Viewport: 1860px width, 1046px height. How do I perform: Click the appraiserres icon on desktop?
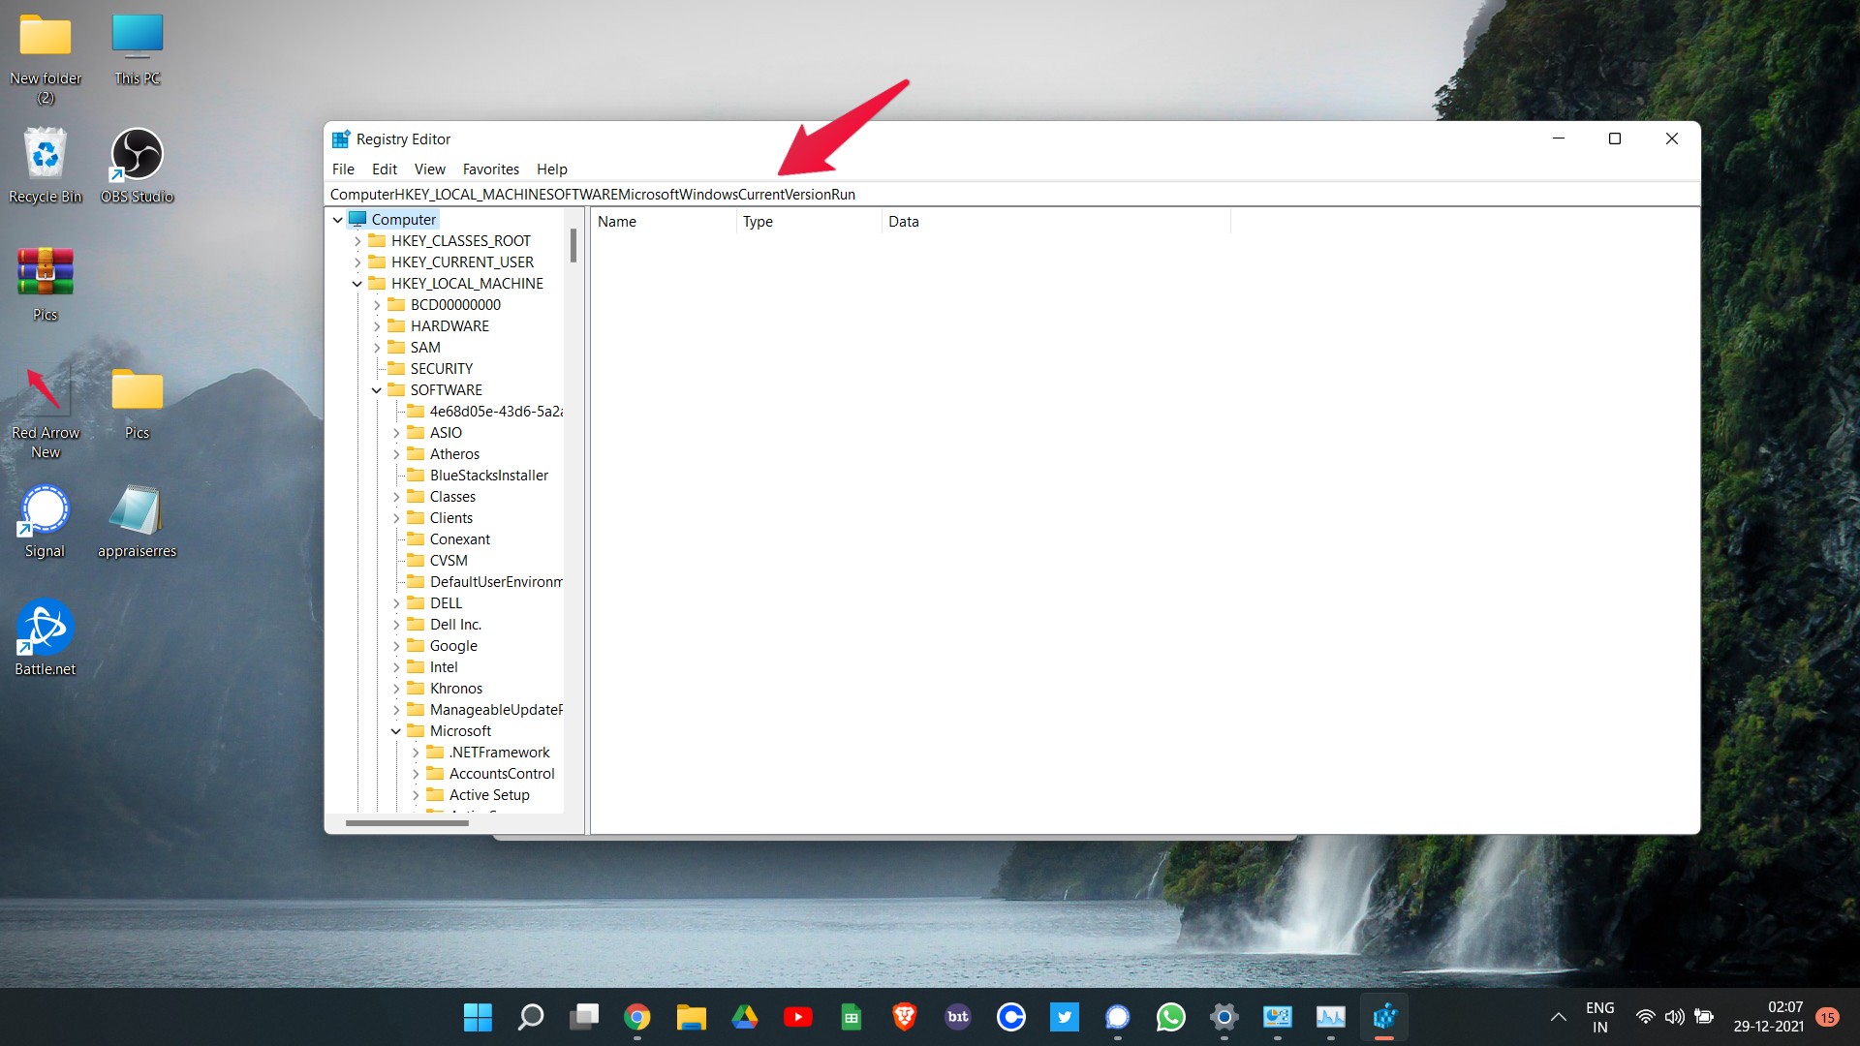(137, 518)
